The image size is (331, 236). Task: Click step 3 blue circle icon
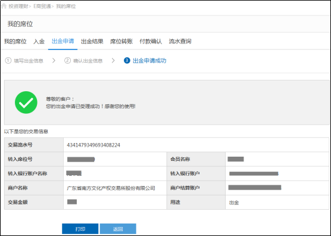tap(127, 61)
